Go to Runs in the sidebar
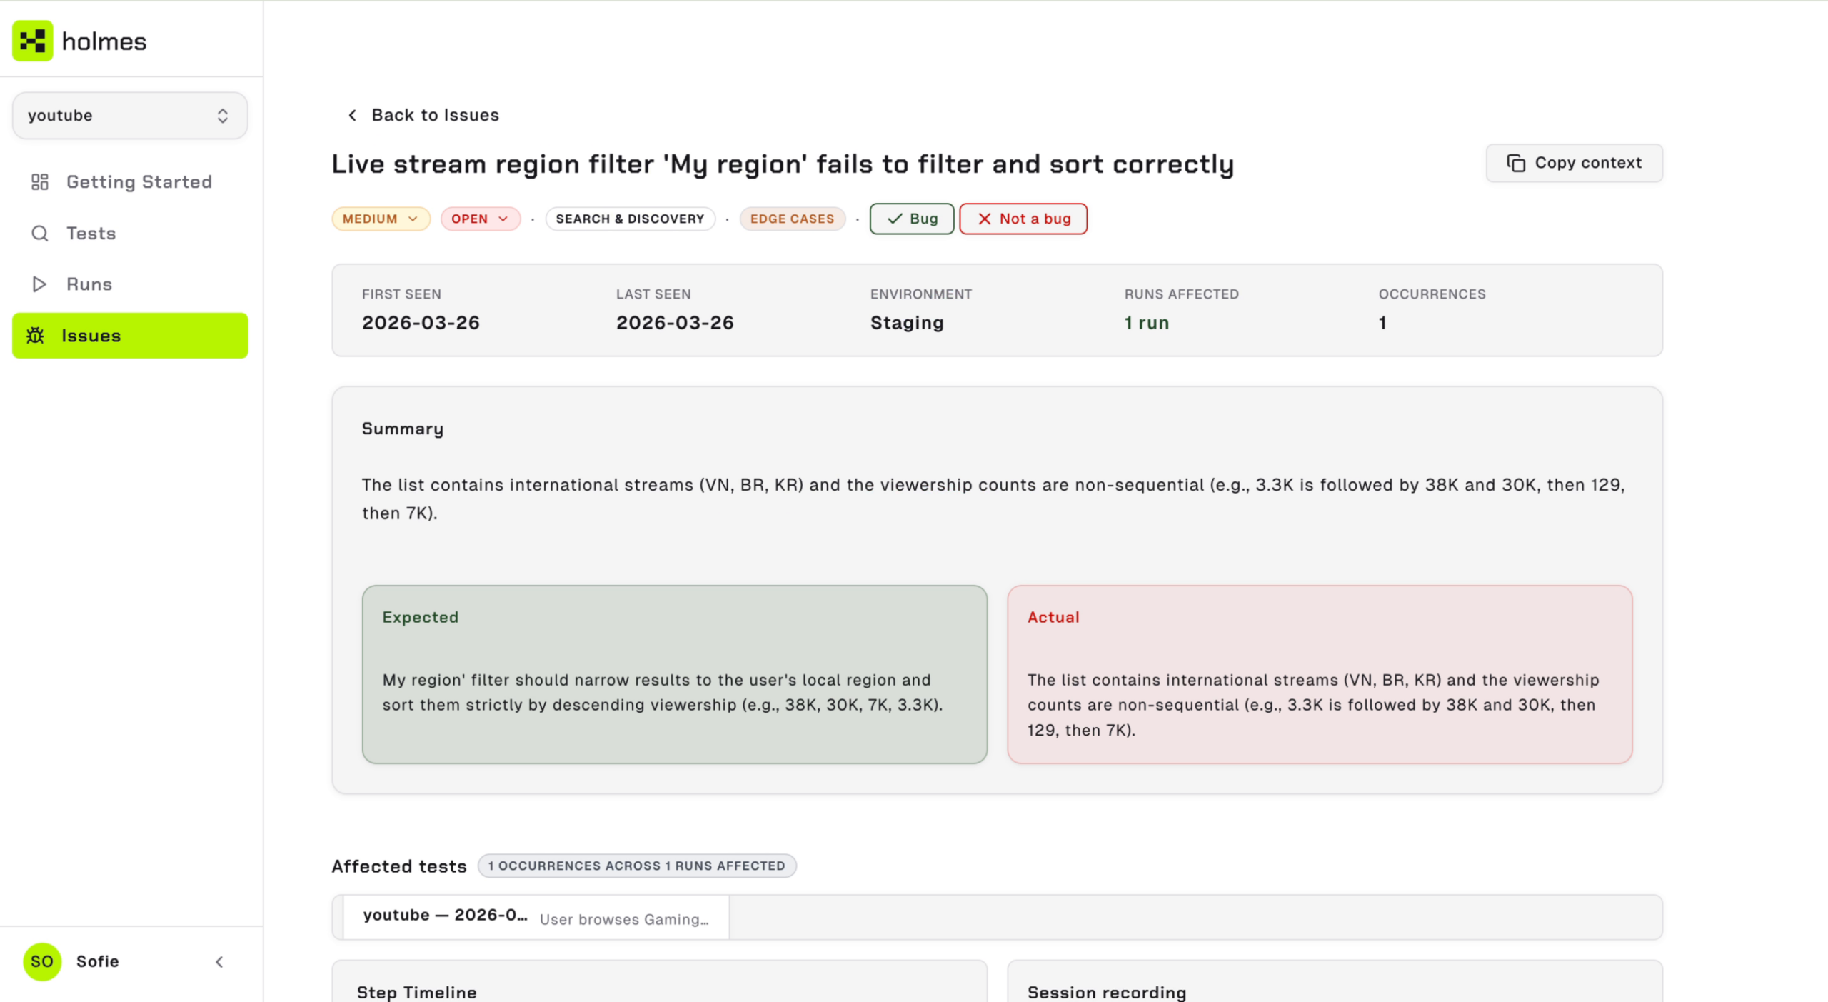 (130, 284)
